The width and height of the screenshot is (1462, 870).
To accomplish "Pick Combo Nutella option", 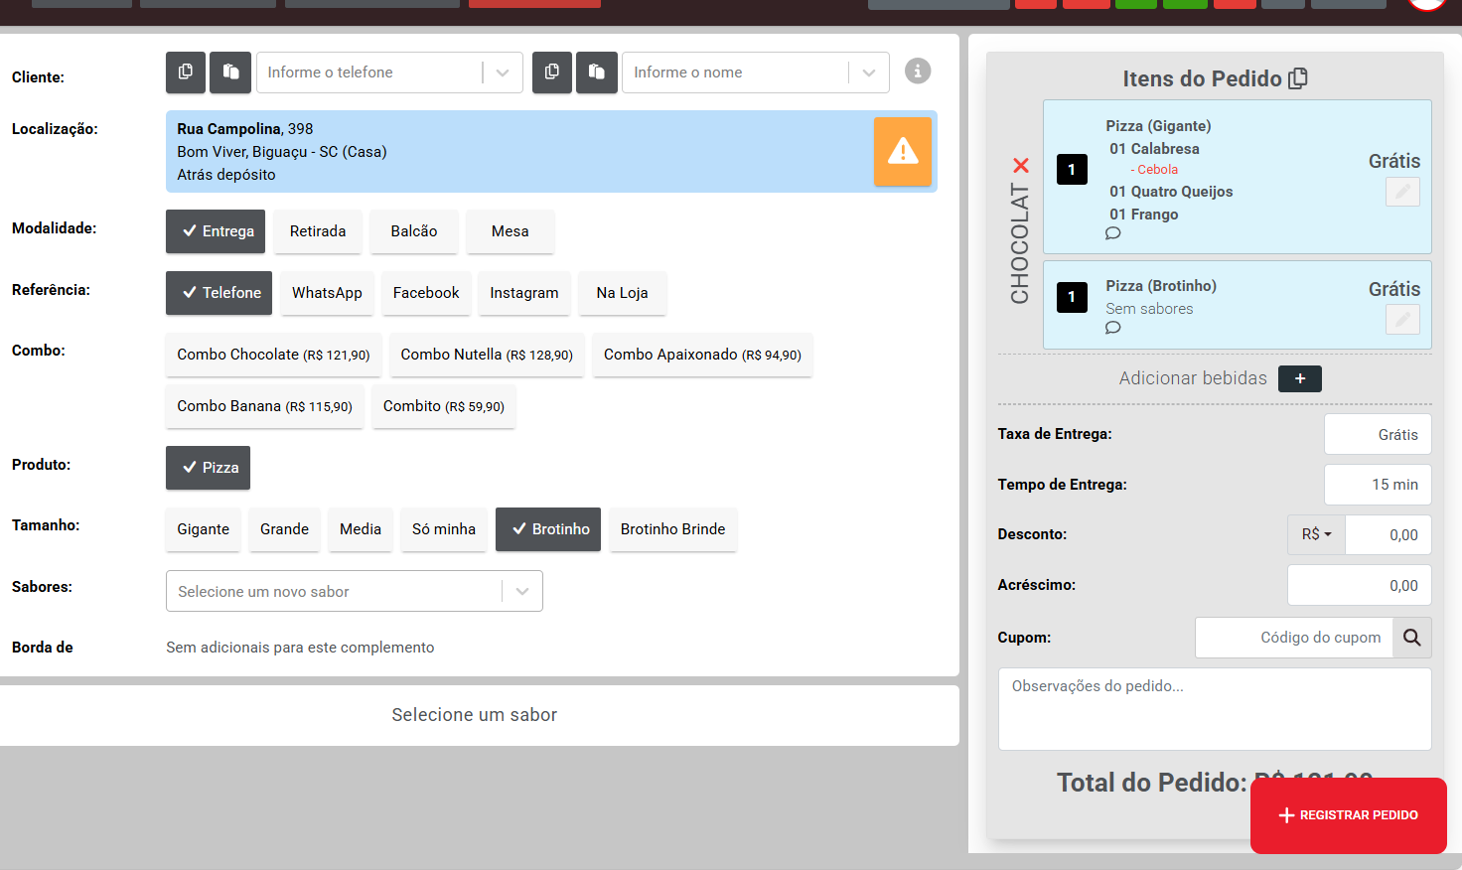I will pos(487,355).
